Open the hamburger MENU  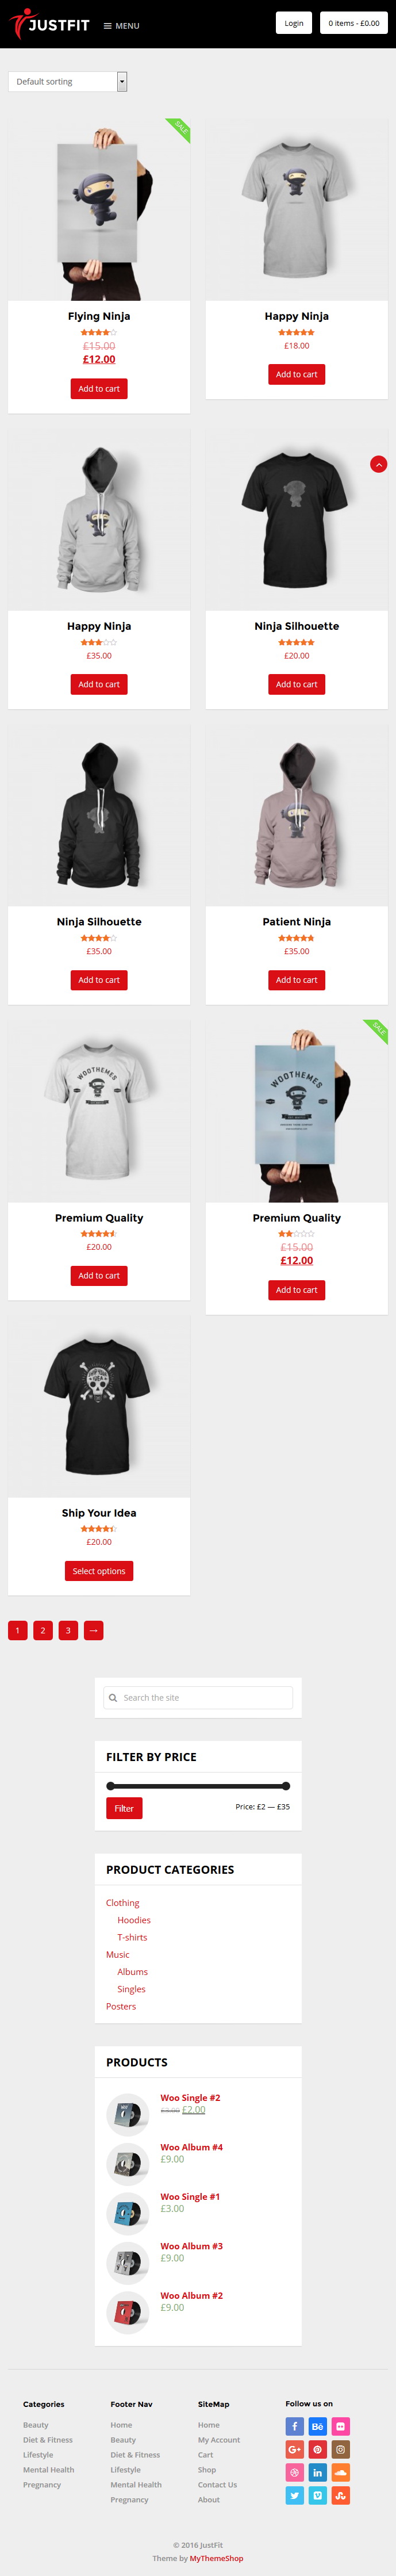(x=122, y=26)
